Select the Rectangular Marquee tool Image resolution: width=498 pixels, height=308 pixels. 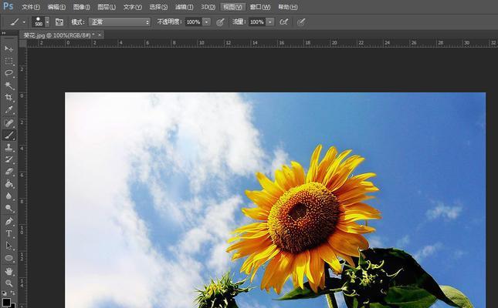[x=9, y=61]
